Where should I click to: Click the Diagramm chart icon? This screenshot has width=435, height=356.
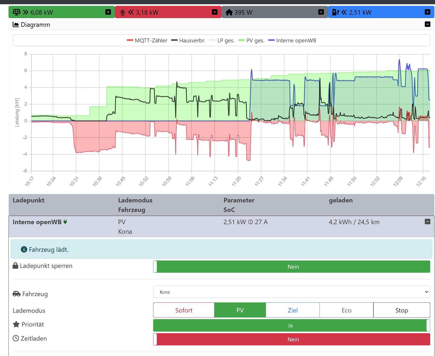[x=16, y=25]
